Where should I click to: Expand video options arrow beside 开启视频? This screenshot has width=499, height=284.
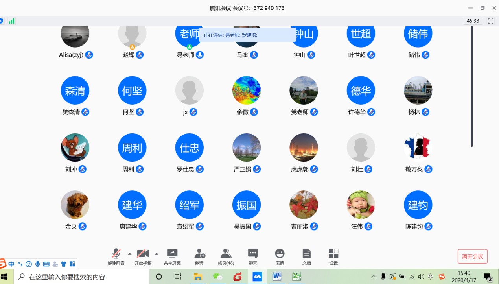(157, 254)
